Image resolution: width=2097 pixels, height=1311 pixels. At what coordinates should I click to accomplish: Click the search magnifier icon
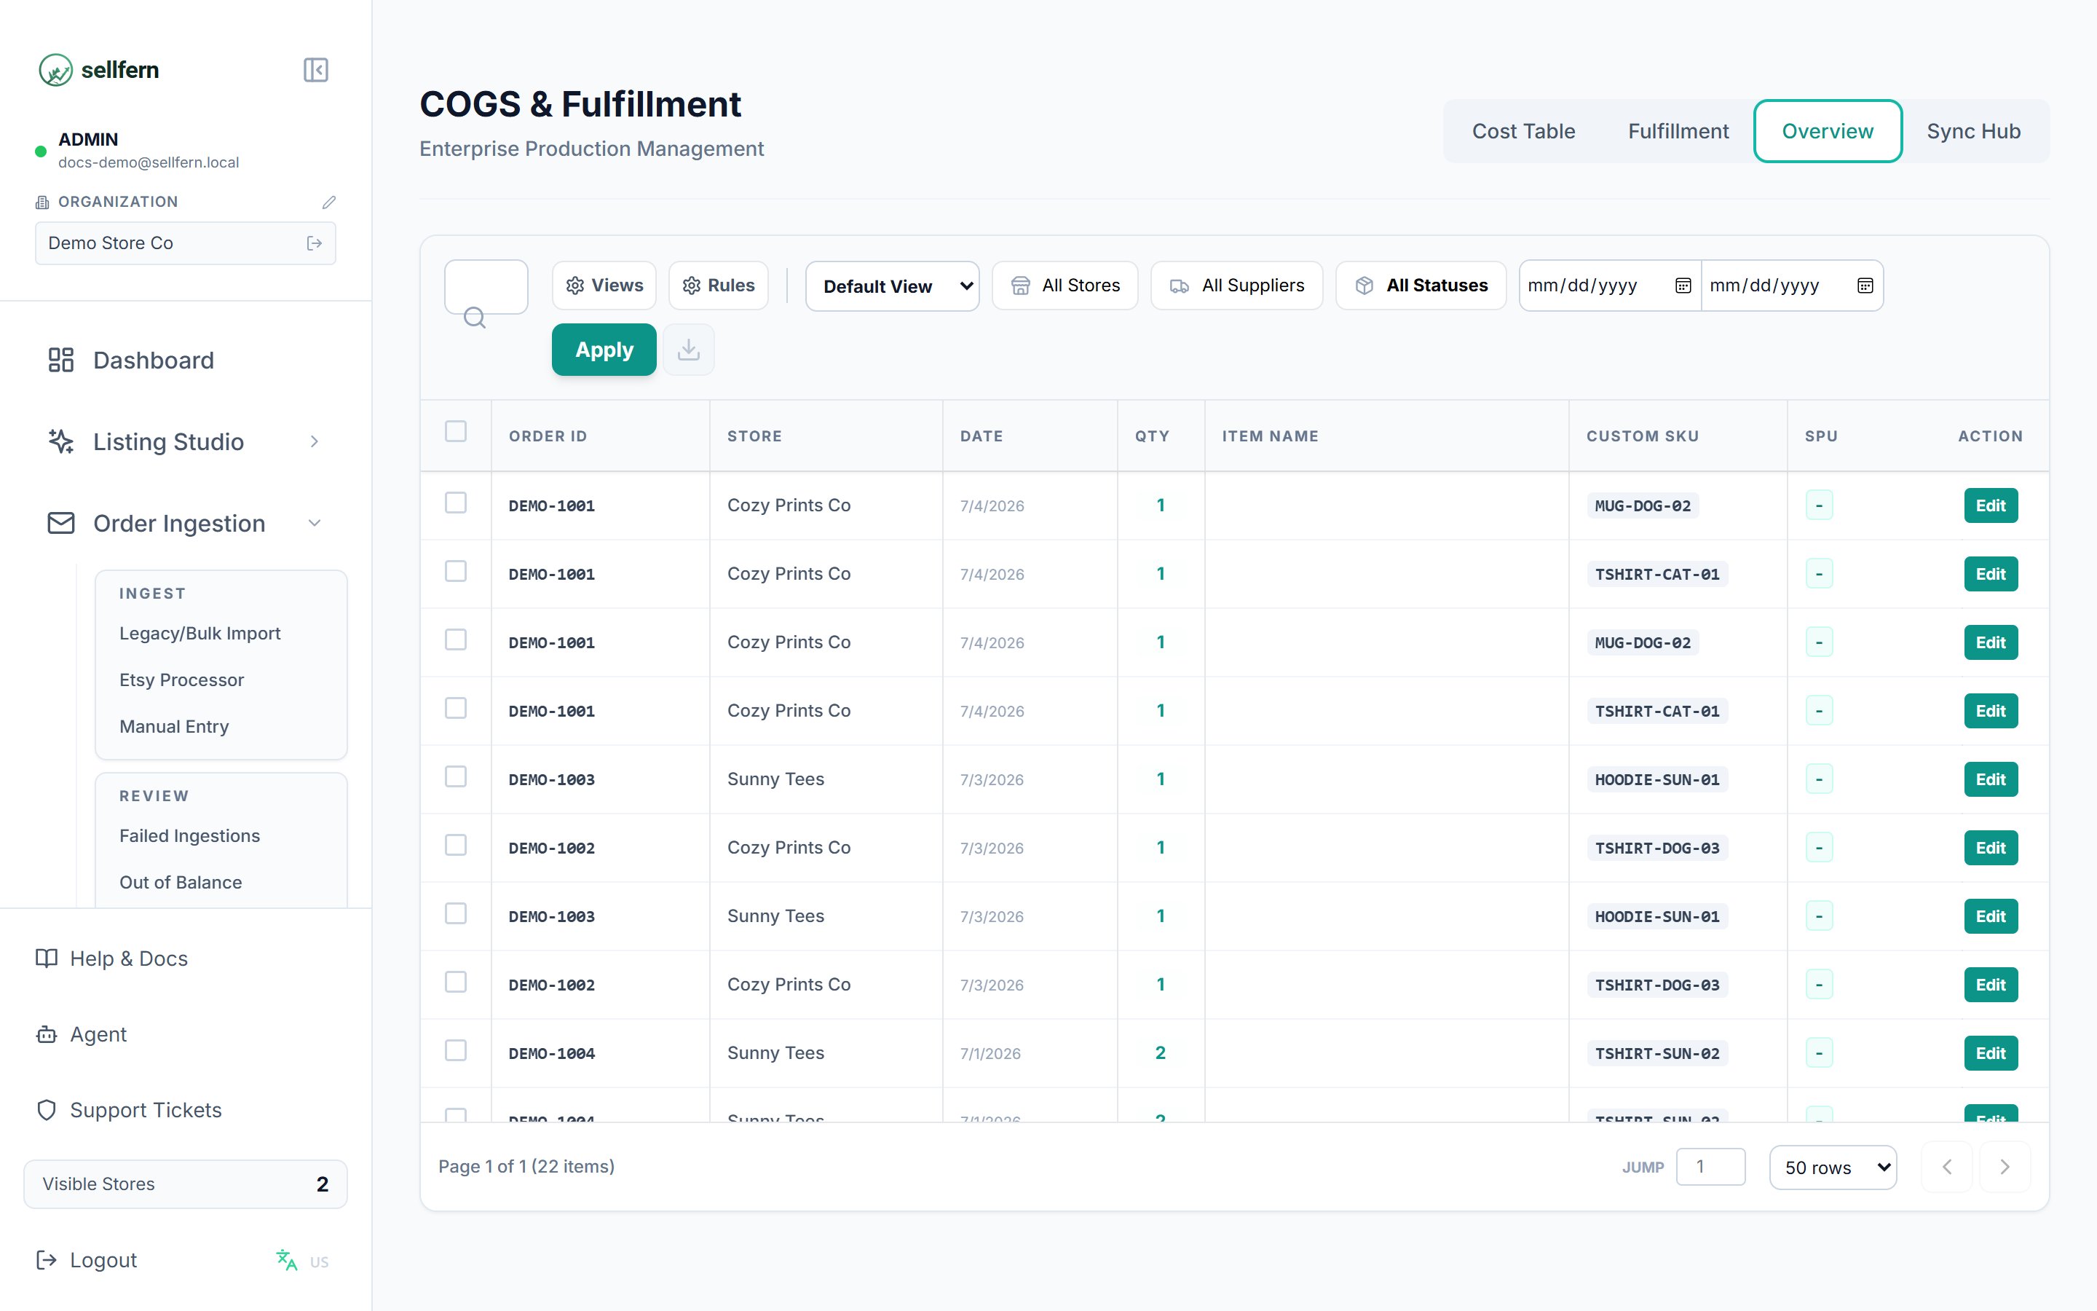click(474, 318)
